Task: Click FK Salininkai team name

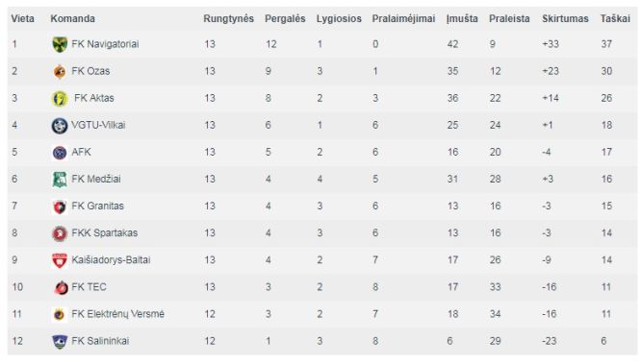Action: coord(100,341)
